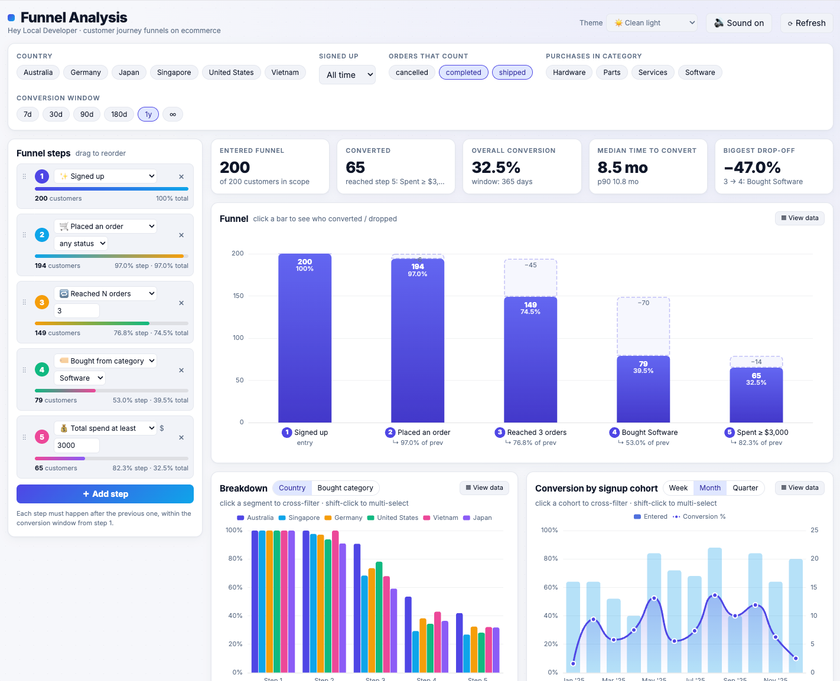The width and height of the screenshot is (840, 681).
Task: Remove the Total spend at least step
Action: click(181, 437)
